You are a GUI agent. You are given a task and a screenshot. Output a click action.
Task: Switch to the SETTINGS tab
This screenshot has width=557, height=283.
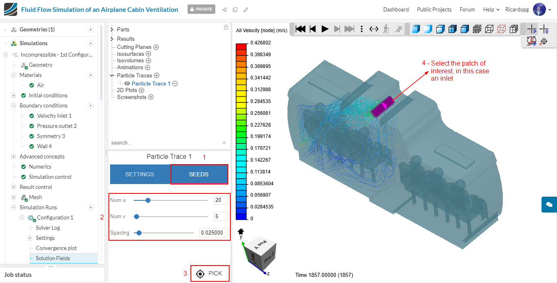tap(139, 174)
